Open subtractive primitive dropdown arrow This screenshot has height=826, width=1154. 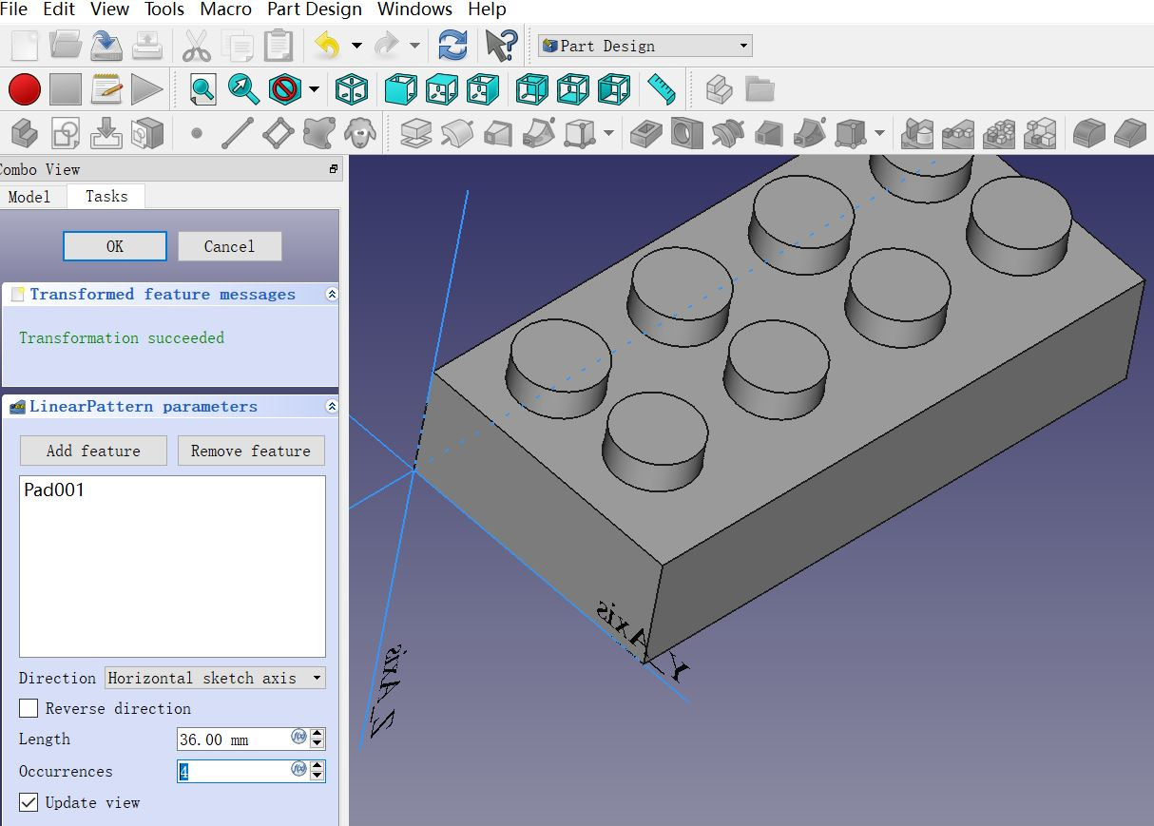(880, 133)
